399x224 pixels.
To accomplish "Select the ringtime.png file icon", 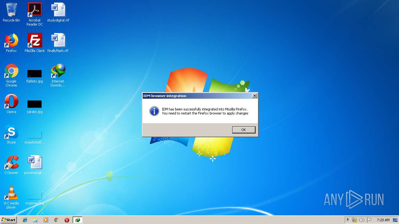I will (35, 199).
